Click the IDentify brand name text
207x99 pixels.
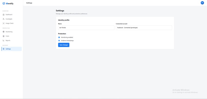[x=10, y=4]
